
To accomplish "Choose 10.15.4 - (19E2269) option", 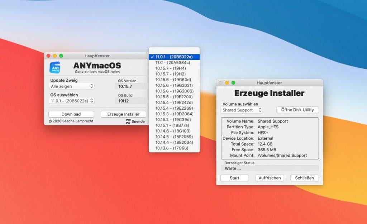I will click(174, 108).
